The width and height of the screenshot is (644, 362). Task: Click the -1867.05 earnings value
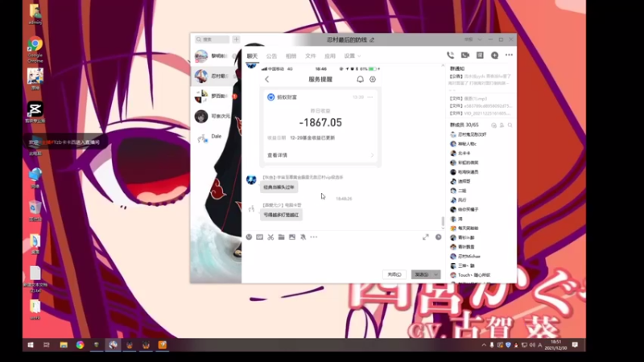pos(320,123)
